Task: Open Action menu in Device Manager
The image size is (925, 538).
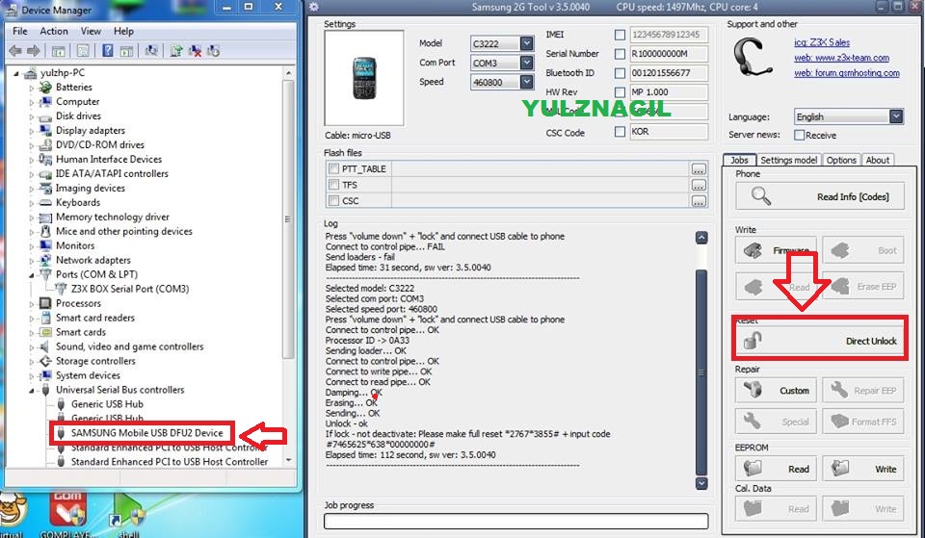Action: [54, 31]
